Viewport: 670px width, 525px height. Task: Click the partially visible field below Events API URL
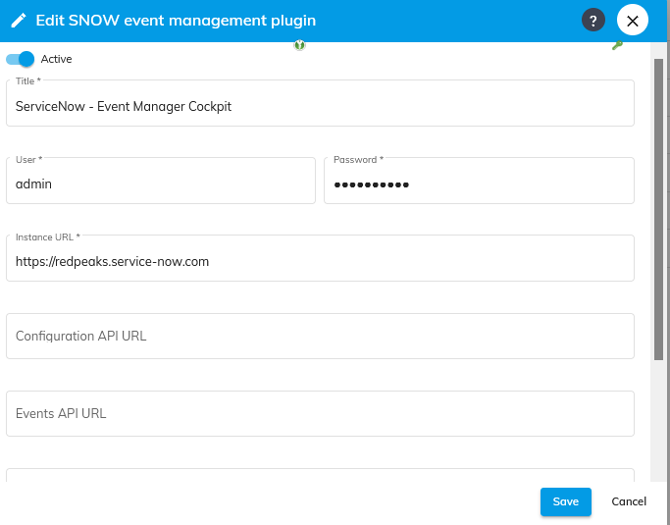point(320,476)
